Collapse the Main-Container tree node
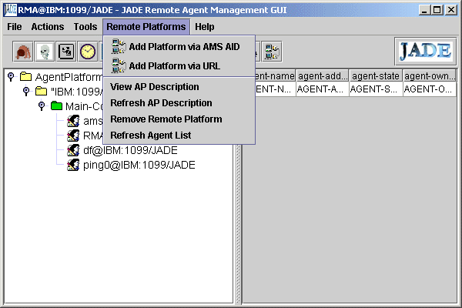 42,105
